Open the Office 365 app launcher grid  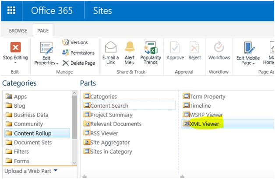click(x=11, y=10)
